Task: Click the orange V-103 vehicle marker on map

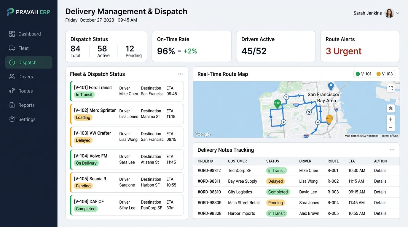Action: pos(329,119)
